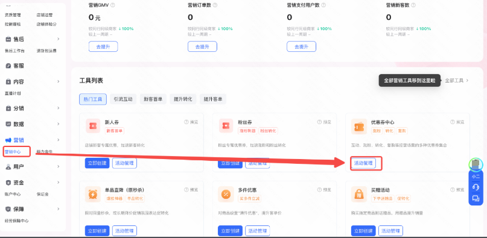
Task: Click help icon next to 营销订单数
Action: click(x=215, y=5)
